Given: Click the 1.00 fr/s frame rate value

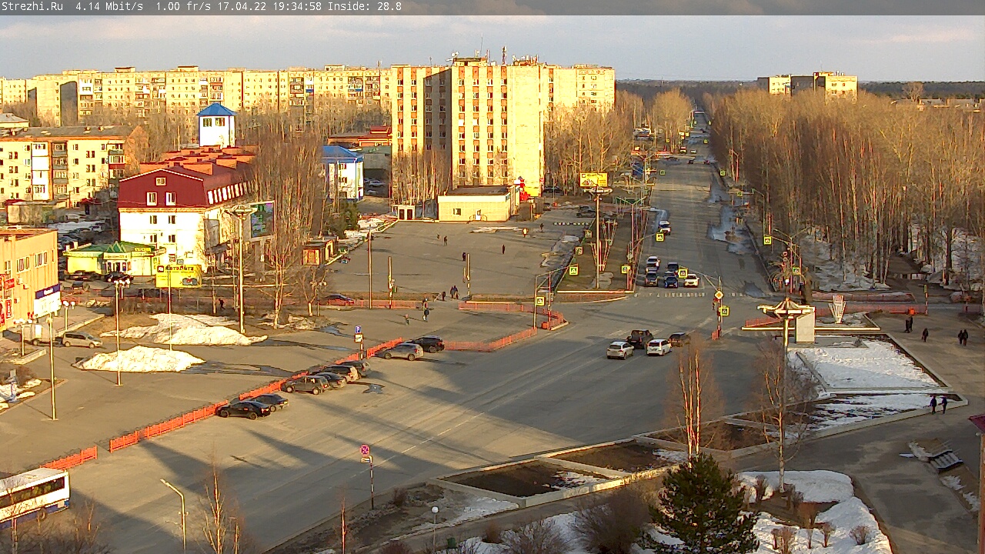Looking at the screenshot, I should tap(184, 6).
